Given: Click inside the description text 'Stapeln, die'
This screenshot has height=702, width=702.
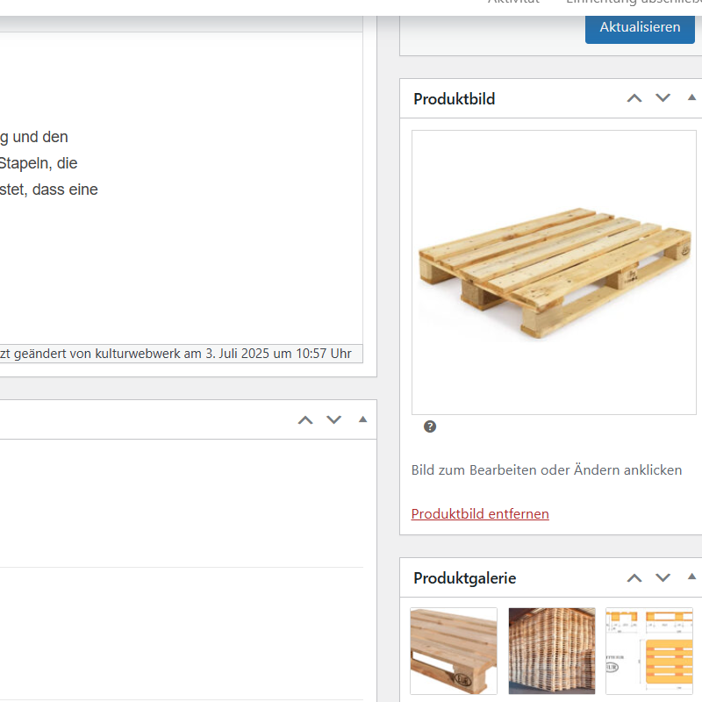Looking at the screenshot, I should coord(39,163).
